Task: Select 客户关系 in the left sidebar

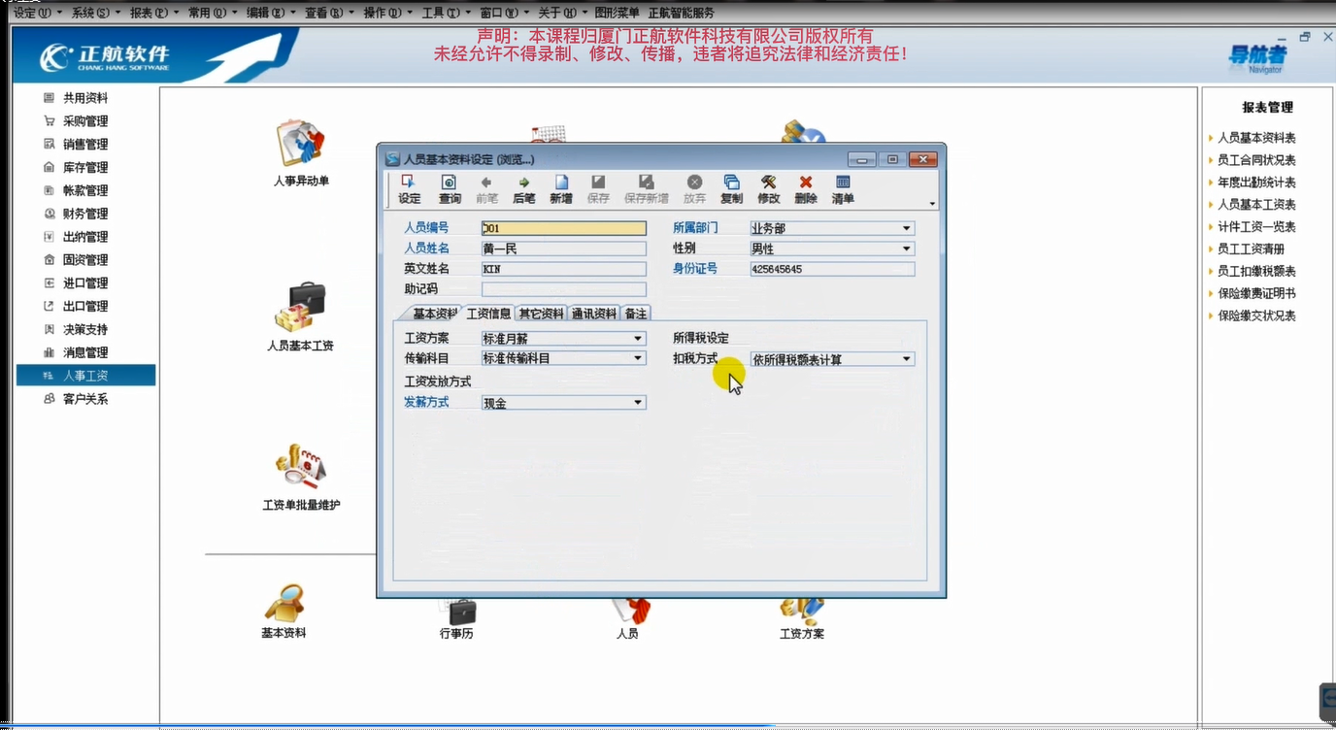Action: 85,399
